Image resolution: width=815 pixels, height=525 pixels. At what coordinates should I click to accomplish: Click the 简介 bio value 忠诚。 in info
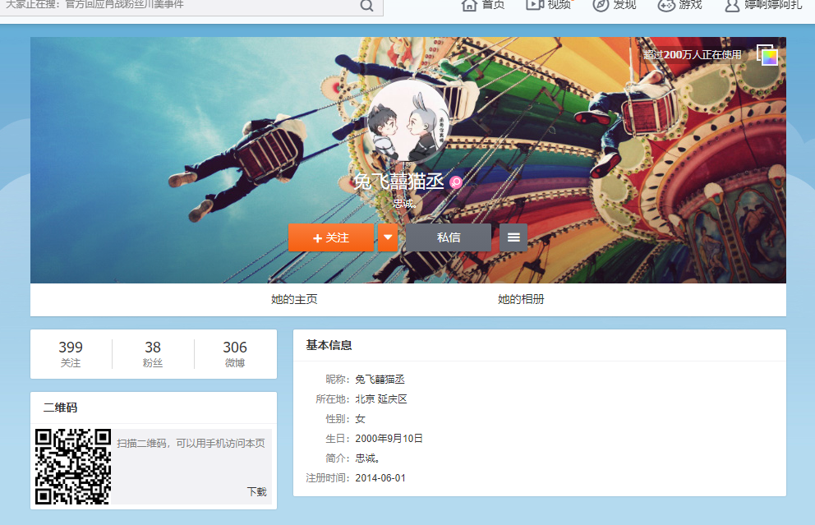click(367, 458)
